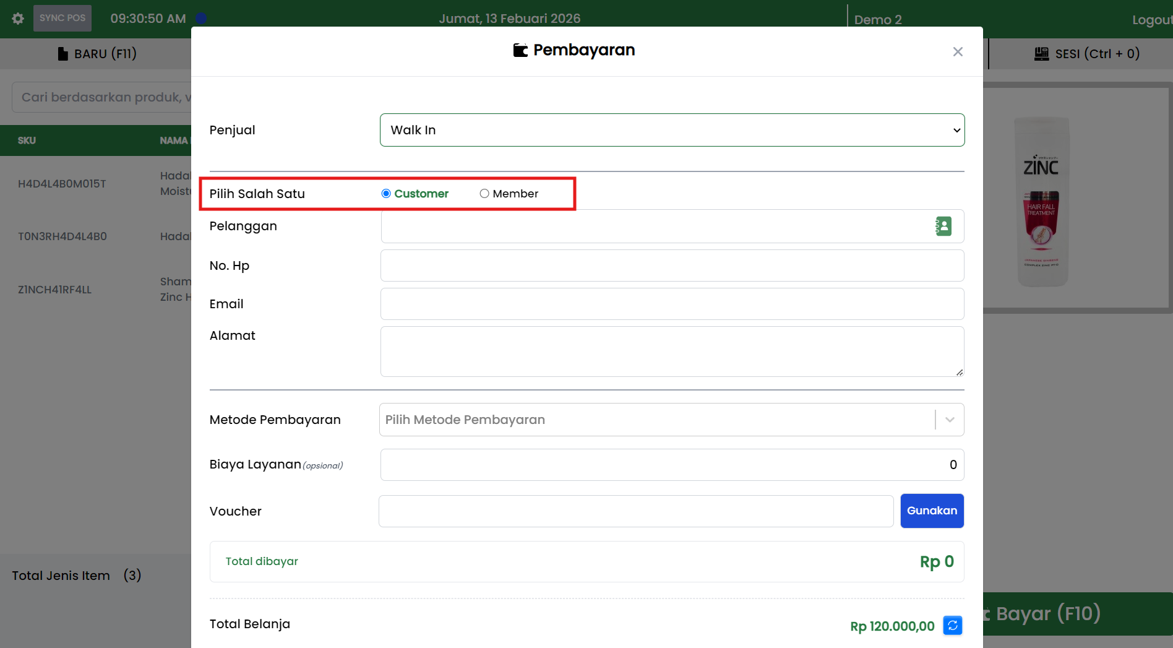This screenshot has height=648, width=1173.
Task: Select the Member radio option
Action: [484, 194]
